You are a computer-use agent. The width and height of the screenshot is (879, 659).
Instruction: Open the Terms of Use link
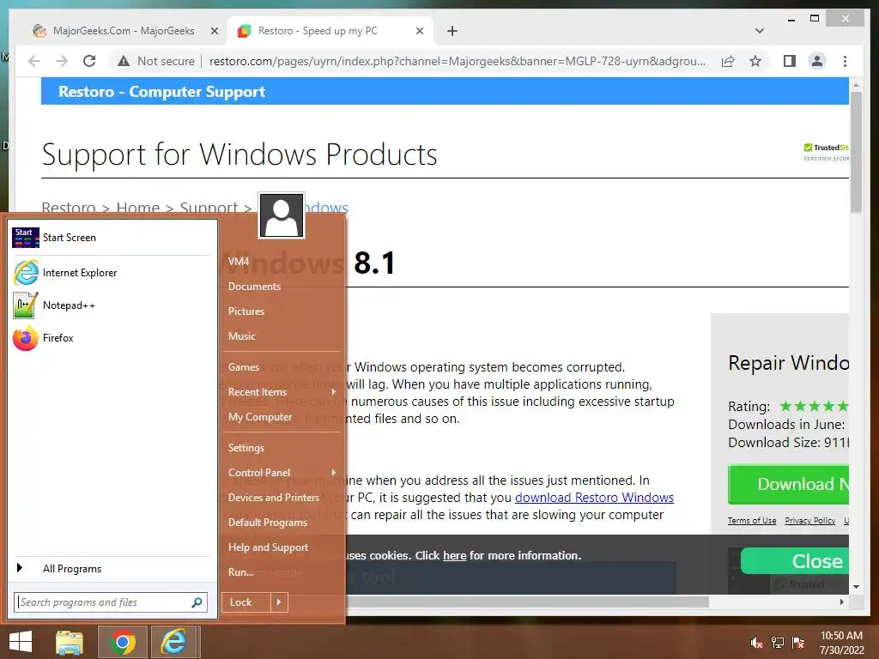(x=752, y=521)
